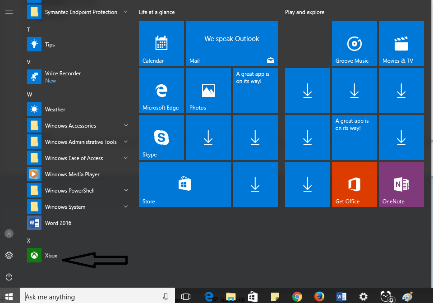Click the Power button in Start menu
433x303 pixels.
(9, 277)
